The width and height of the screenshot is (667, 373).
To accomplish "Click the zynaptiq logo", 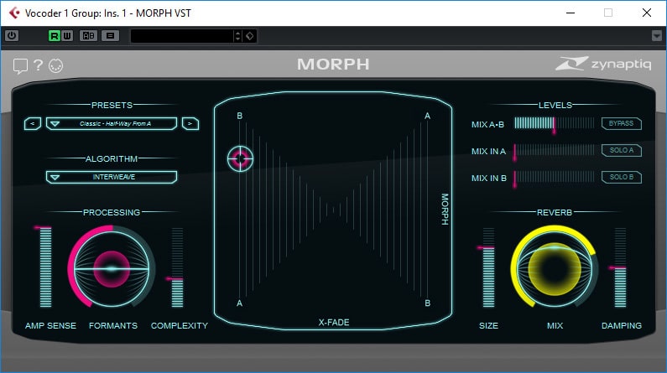I will [x=602, y=64].
